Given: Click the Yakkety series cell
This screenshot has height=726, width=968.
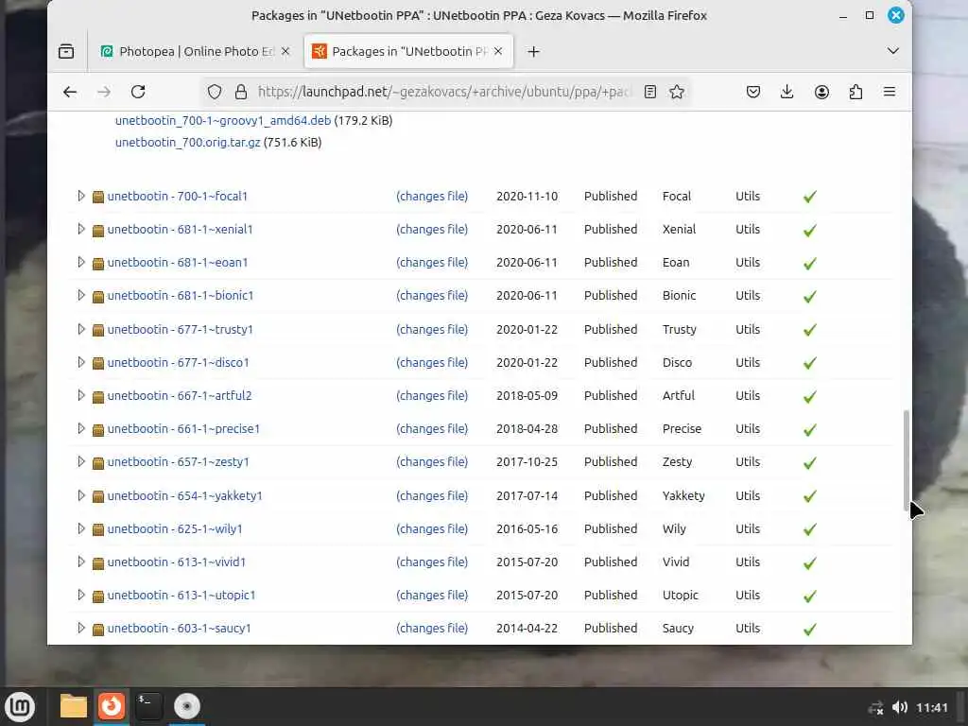Looking at the screenshot, I should pos(683,495).
